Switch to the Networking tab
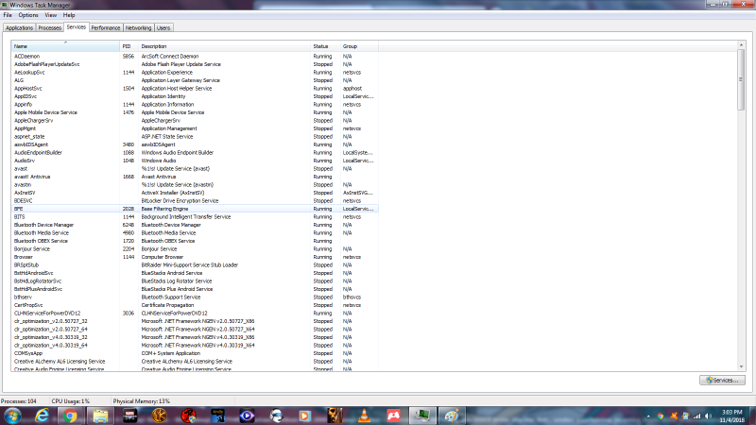756x425 pixels. pyautogui.click(x=138, y=28)
